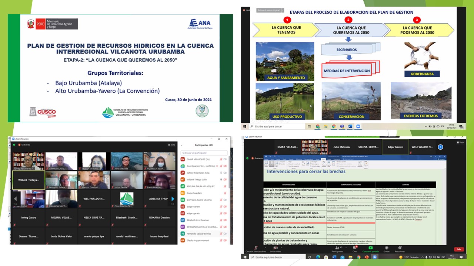
Task: Expand arrow beside Participantes in Zoom toolbar
Action: click(x=346, y=248)
